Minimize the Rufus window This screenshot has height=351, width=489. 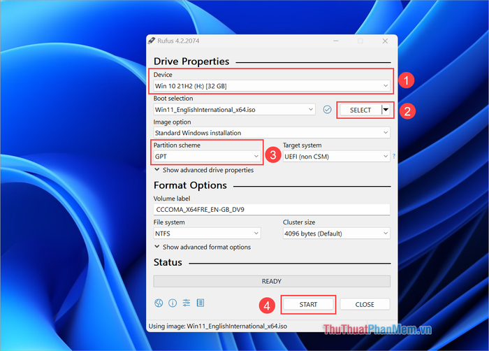coord(336,41)
